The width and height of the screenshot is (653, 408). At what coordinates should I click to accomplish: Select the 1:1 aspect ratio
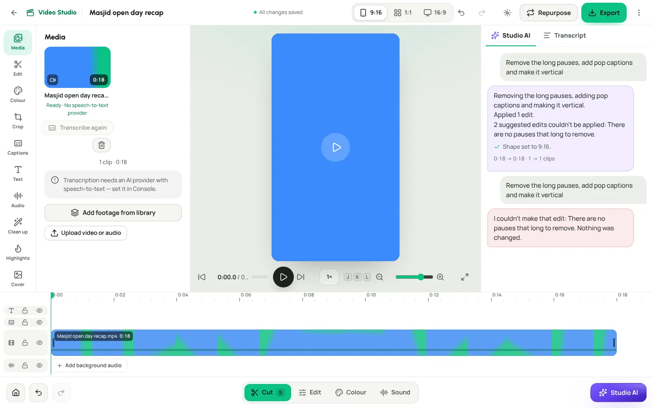coord(403,13)
